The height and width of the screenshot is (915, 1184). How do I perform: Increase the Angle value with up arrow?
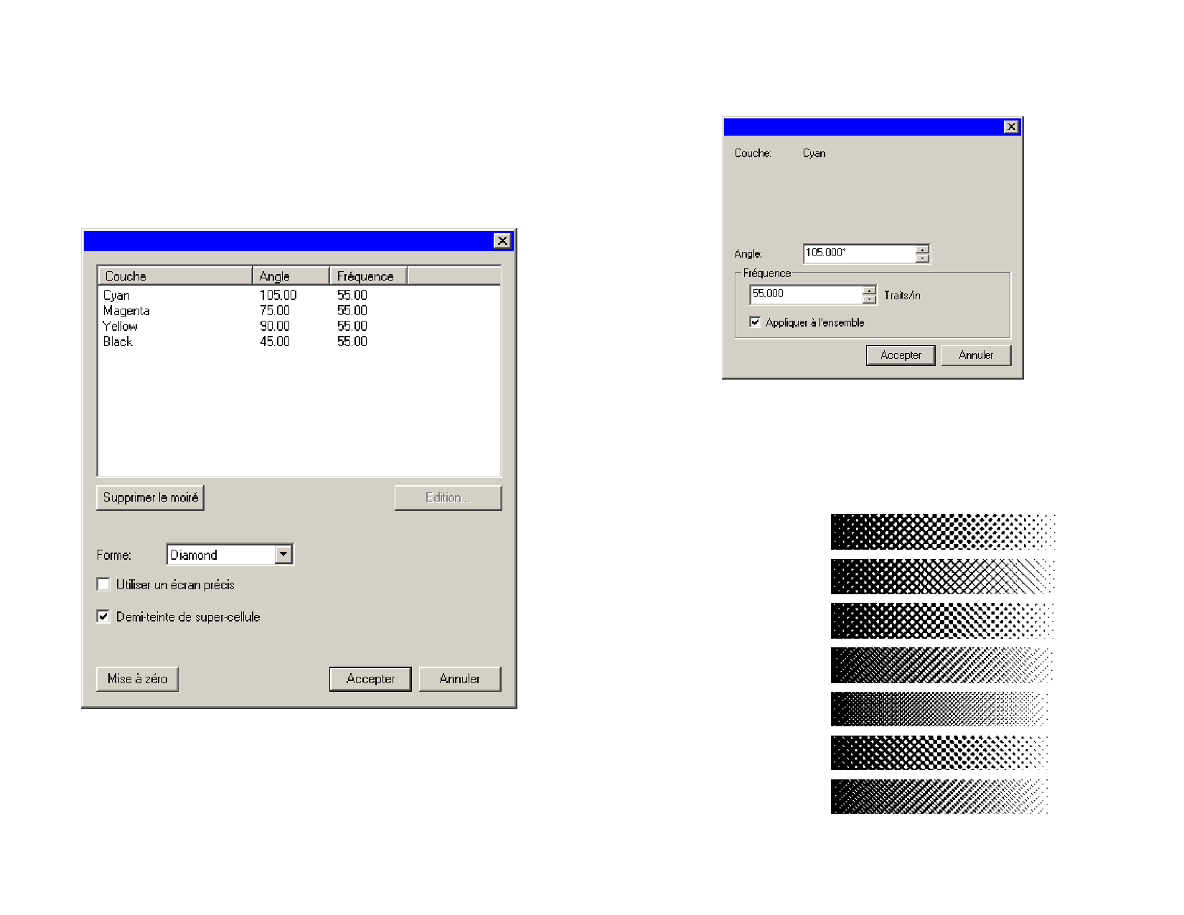tap(923, 250)
